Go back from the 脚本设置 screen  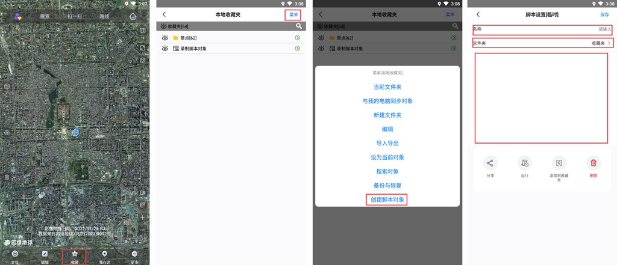coord(478,14)
